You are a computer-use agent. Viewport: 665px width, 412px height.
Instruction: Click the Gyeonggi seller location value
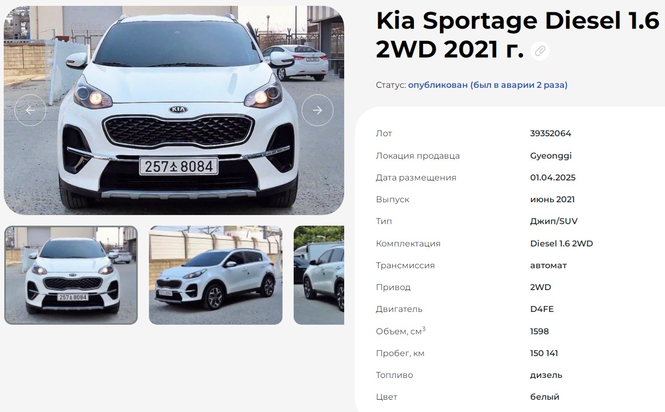tap(551, 156)
